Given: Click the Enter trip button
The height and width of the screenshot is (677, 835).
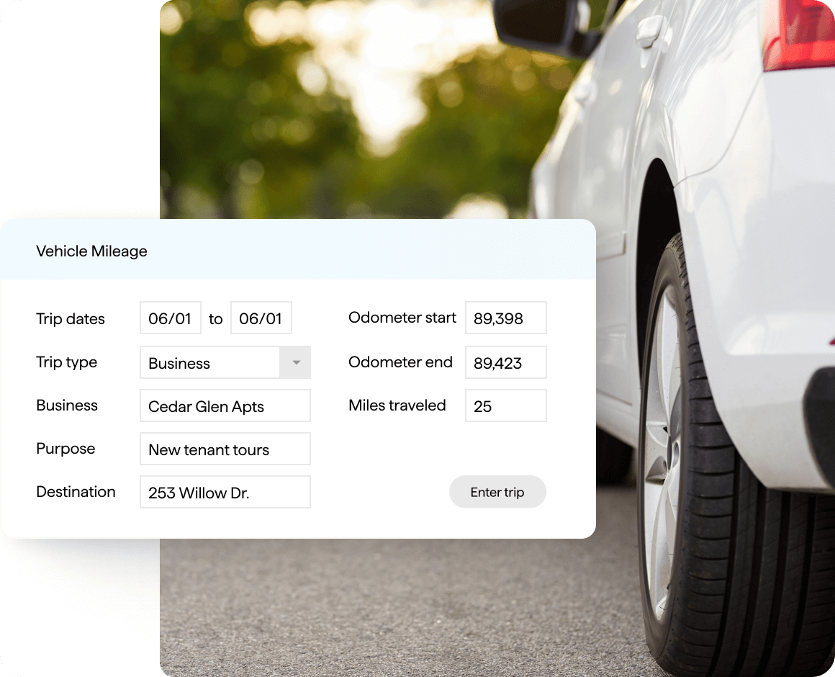Looking at the screenshot, I should 497,492.
